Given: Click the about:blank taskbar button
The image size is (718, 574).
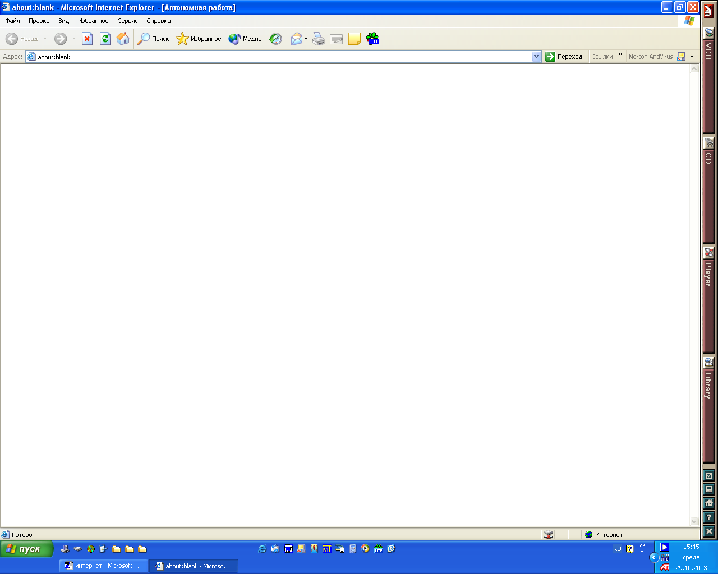Looking at the screenshot, I should (x=194, y=566).
